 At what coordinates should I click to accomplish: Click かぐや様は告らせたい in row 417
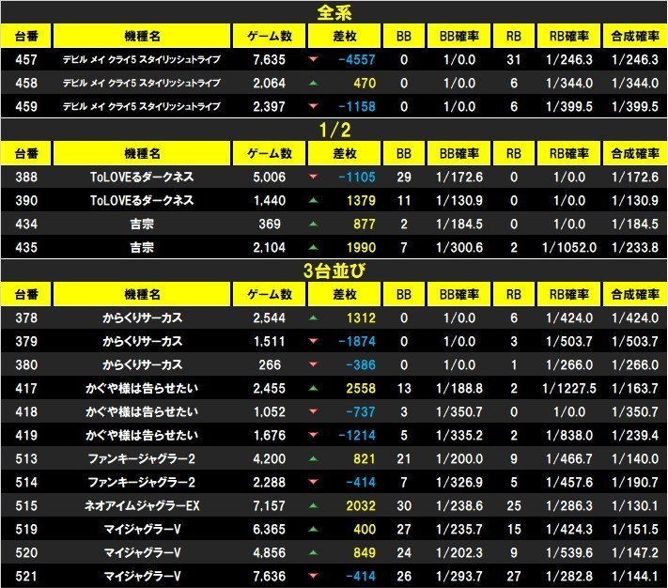click(x=142, y=388)
